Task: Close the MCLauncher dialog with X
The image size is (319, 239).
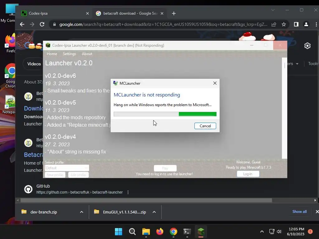Action: pyautogui.click(x=215, y=83)
